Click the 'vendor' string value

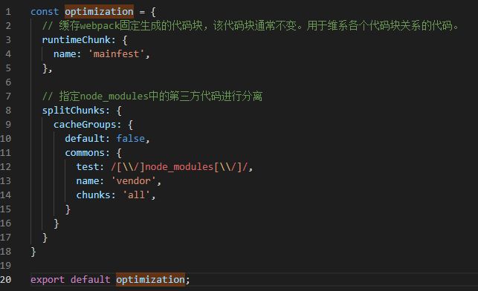point(134,181)
